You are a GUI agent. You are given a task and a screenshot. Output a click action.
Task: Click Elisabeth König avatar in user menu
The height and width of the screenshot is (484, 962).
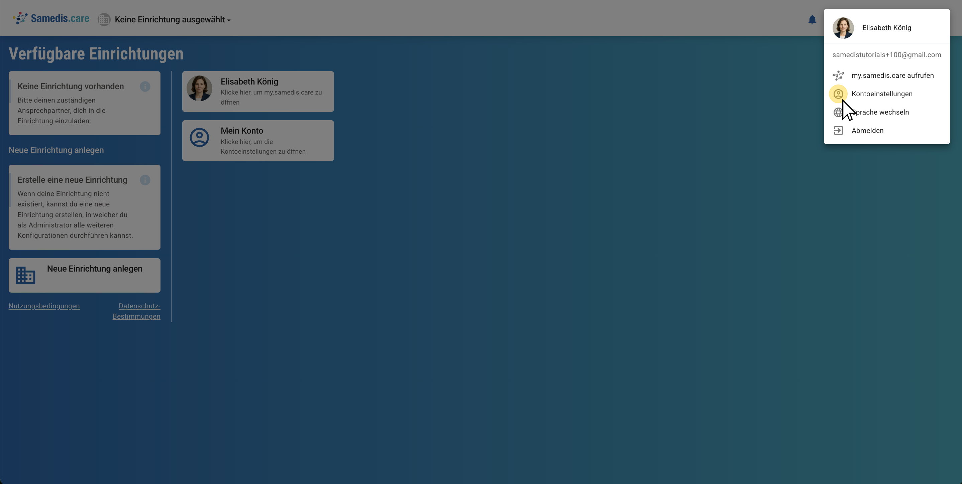click(843, 28)
